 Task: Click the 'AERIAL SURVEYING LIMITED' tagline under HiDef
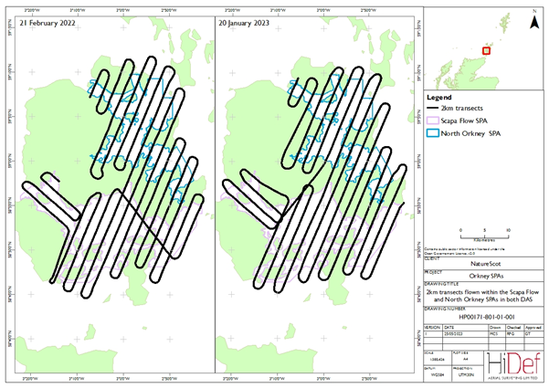coord(513,378)
